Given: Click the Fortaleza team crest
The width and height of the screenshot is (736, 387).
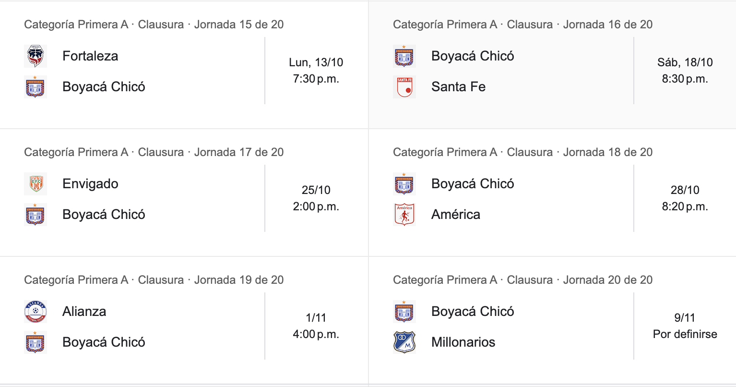Looking at the screenshot, I should click(x=35, y=56).
